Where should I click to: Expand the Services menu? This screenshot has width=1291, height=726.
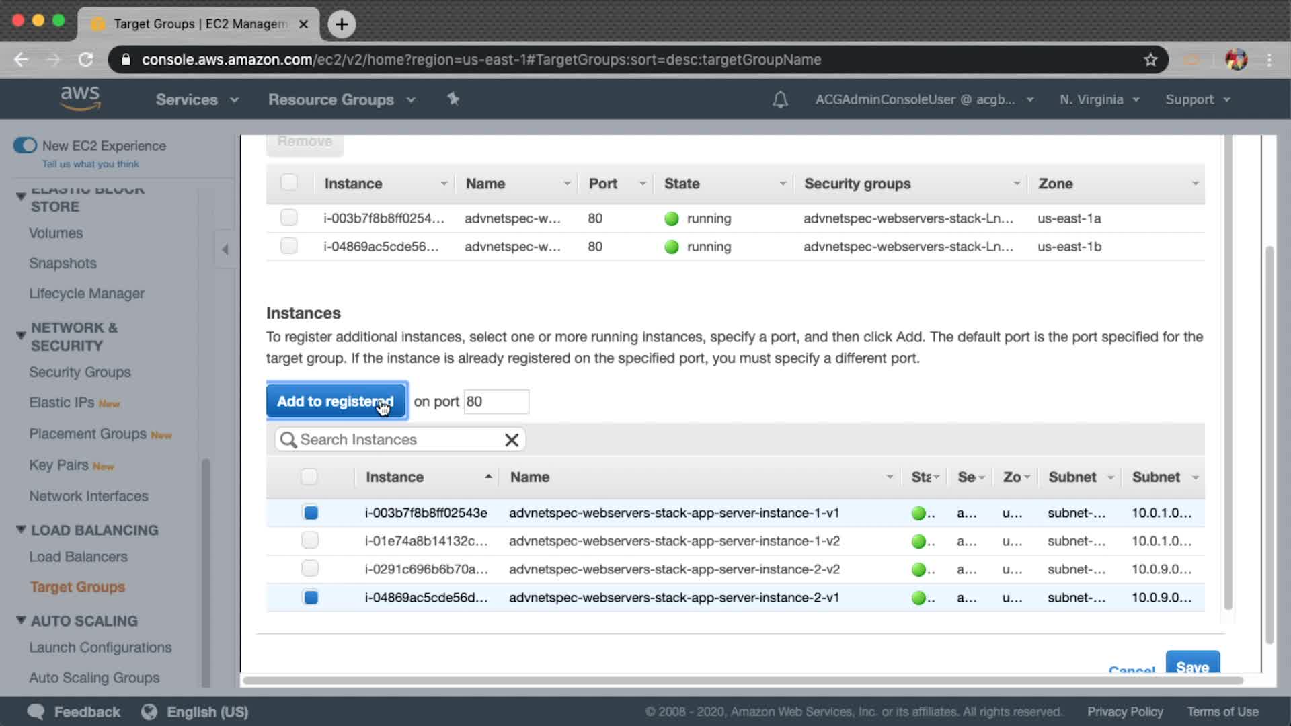196,99
